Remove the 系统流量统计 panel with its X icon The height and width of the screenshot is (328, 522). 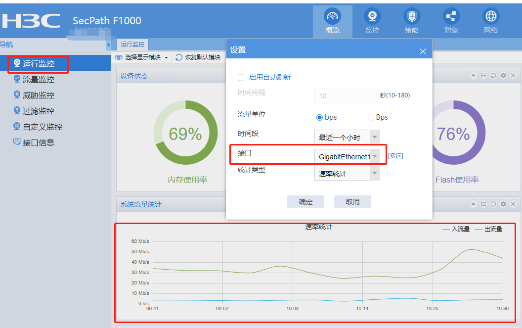[x=513, y=204]
